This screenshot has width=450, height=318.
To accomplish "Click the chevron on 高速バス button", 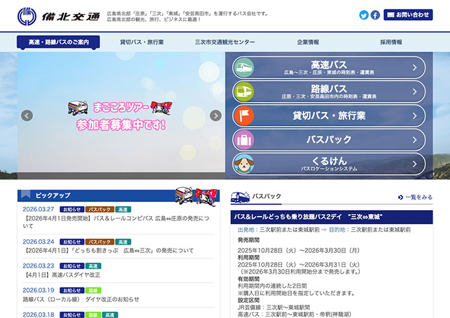I will [415, 68].
